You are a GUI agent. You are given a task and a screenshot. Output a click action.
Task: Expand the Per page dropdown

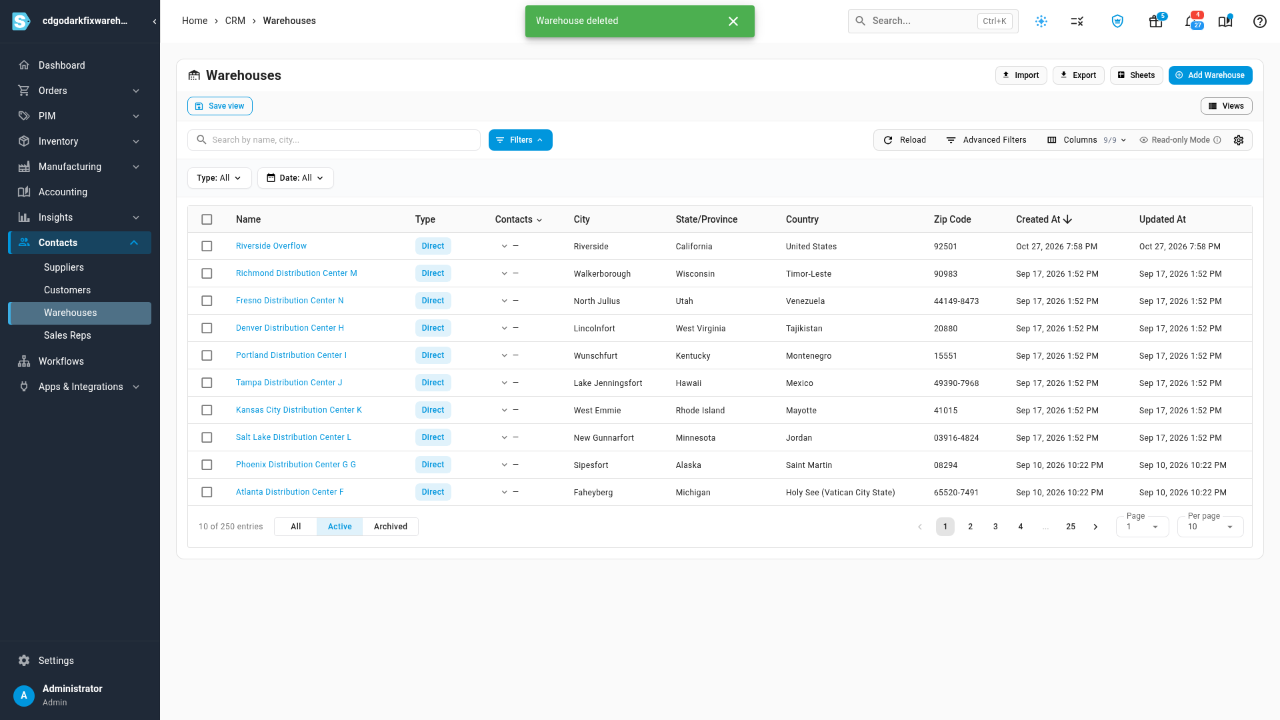pyautogui.click(x=1210, y=527)
